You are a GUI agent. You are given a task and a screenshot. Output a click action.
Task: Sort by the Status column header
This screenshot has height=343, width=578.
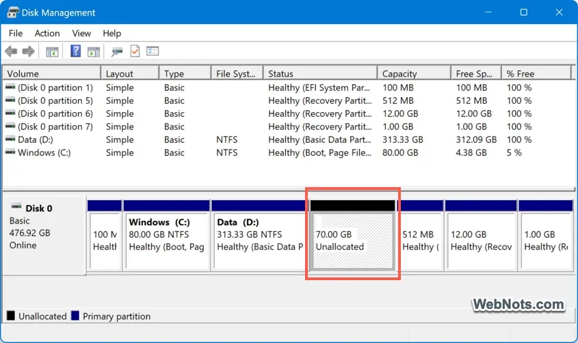[x=321, y=74]
